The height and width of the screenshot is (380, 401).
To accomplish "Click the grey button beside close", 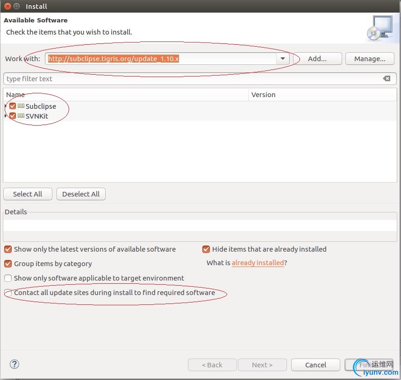I will pyautogui.click(x=17, y=6).
